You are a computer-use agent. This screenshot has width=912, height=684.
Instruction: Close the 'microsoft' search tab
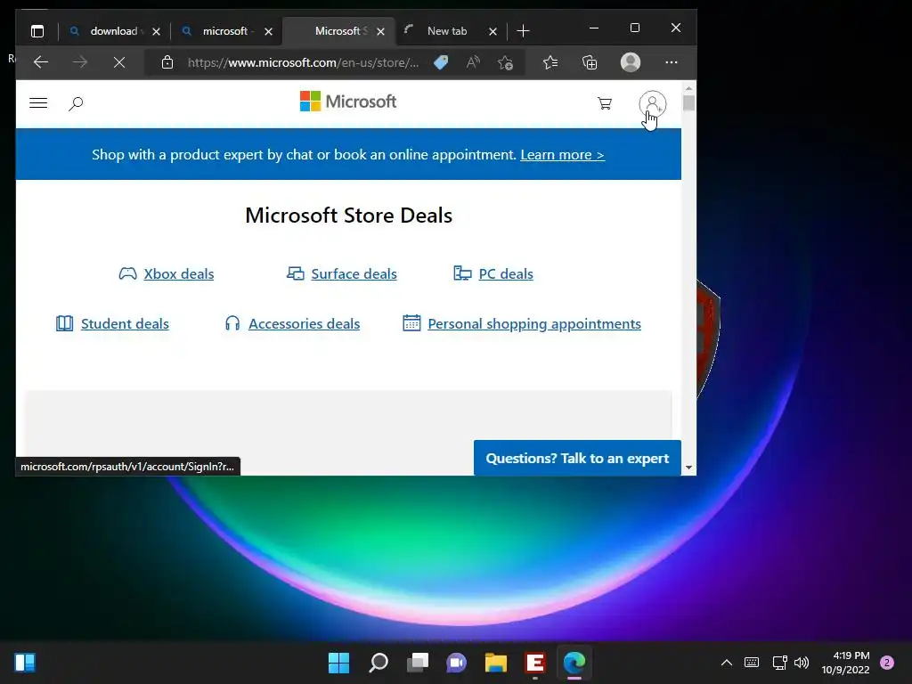[x=268, y=31]
